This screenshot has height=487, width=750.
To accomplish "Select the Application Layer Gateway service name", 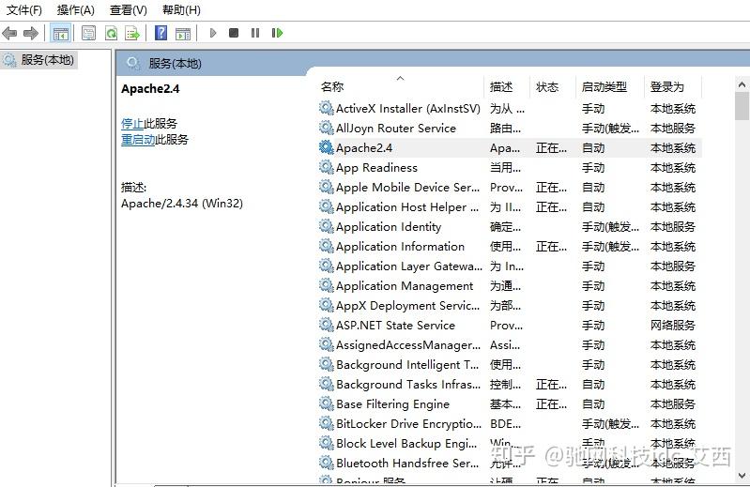I will 409,266.
